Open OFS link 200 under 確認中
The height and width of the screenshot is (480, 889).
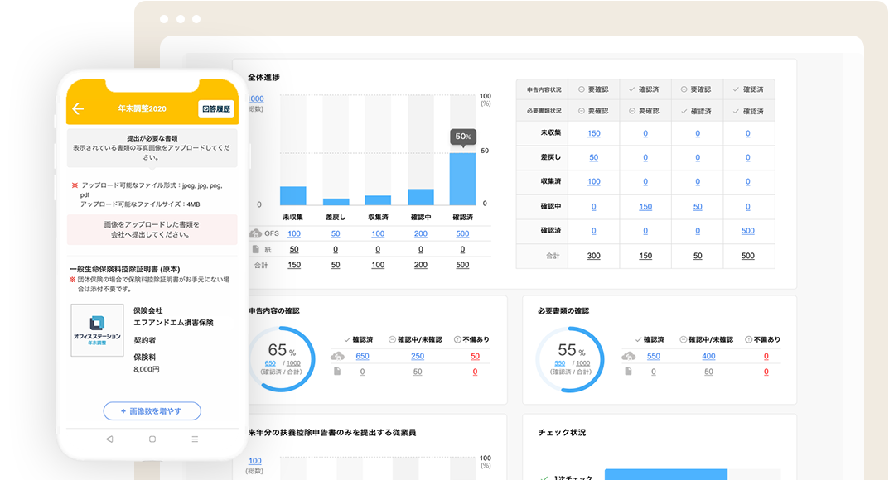pos(421,233)
